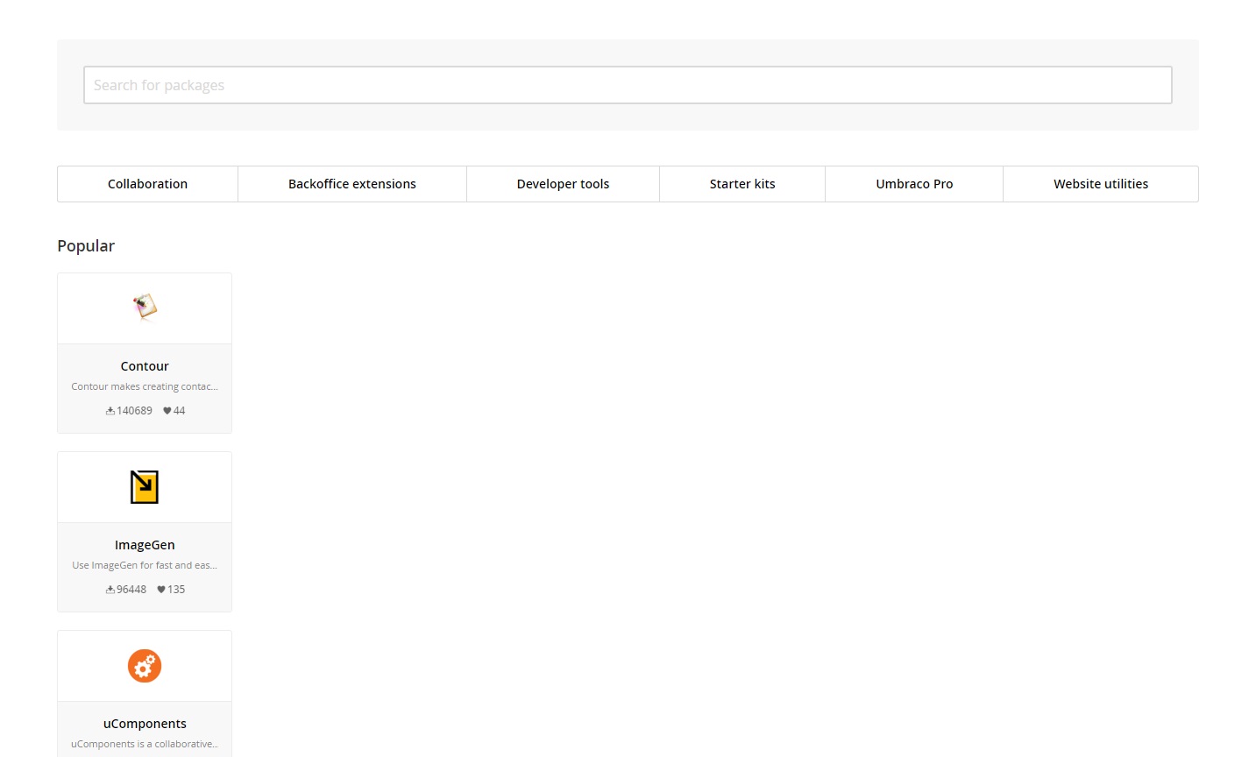Switch to the Starter kits tab
This screenshot has width=1256, height=757.
tap(742, 184)
